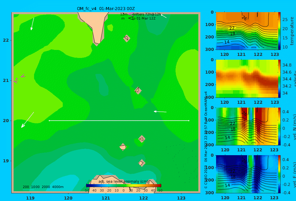Open the temperature depth section panel
Screen dimensions: 296x201
247,31
